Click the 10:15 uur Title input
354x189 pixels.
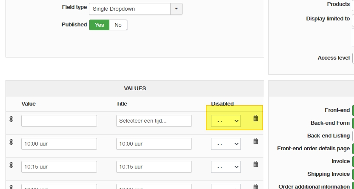154,166
